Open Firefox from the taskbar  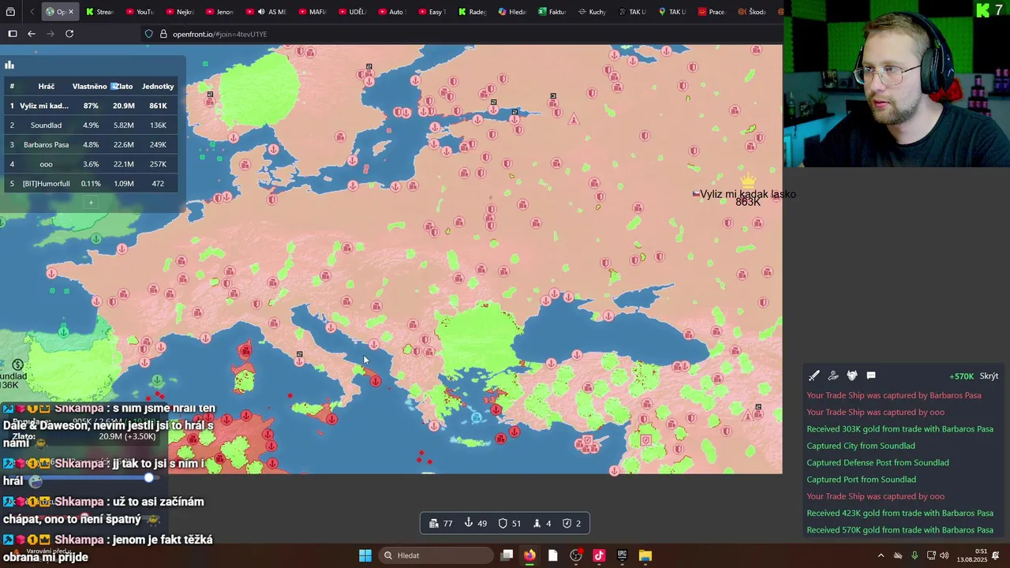529,555
